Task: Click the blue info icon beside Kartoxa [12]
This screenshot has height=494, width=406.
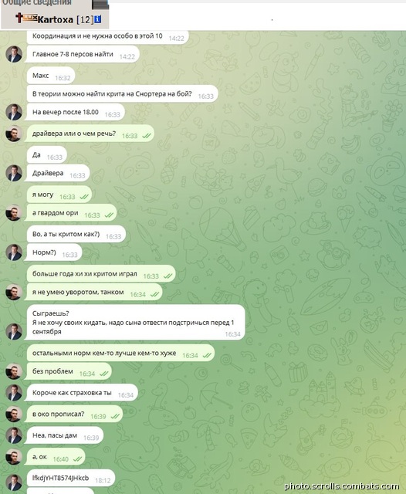Action: point(98,19)
